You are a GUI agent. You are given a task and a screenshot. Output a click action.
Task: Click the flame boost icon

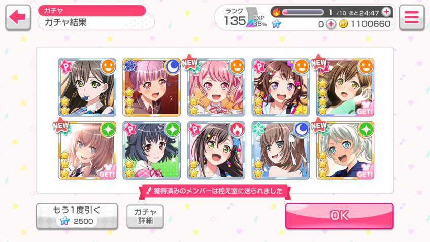[276, 12]
